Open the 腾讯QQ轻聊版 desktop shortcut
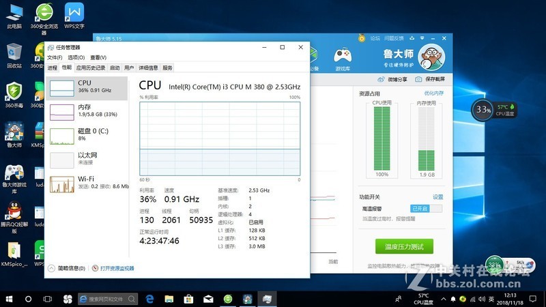Image resolution: width=546 pixels, height=307 pixels. point(14,218)
